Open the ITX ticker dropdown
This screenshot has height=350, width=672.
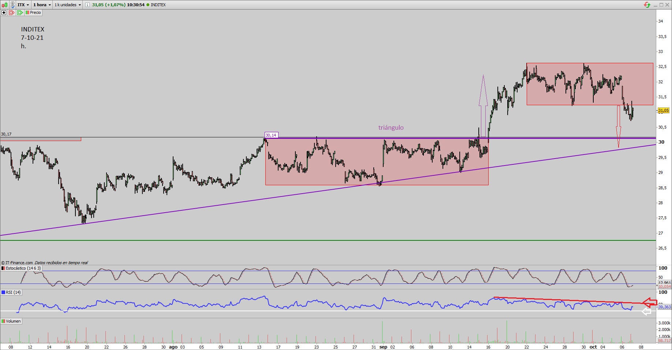coord(23,5)
